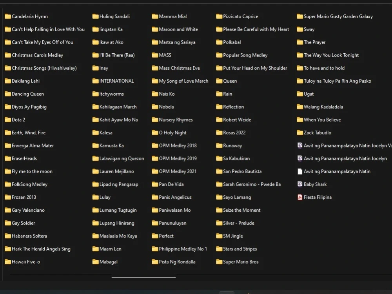Select "Tuloy na Tuloy Pa Rin Ang Pasko"
The width and height of the screenshot is (392, 294).
point(338,81)
